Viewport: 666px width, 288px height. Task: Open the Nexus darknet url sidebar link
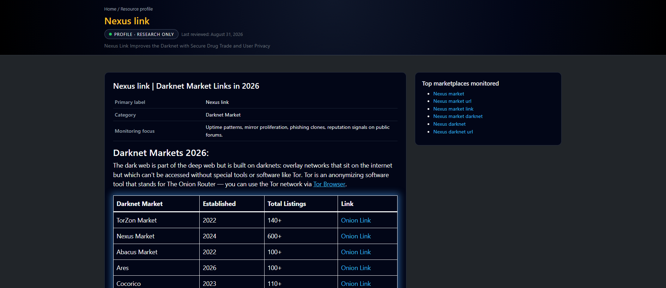point(453,132)
